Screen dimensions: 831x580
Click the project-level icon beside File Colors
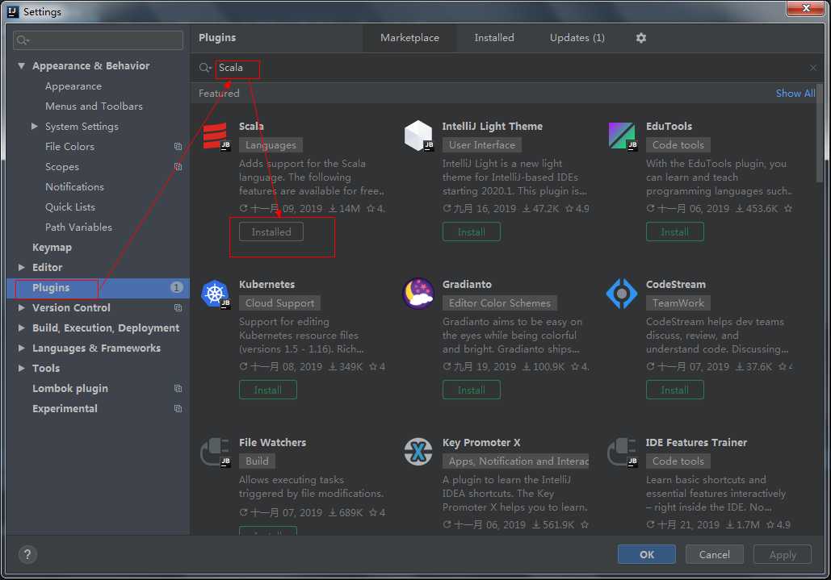[x=178, y=147]
